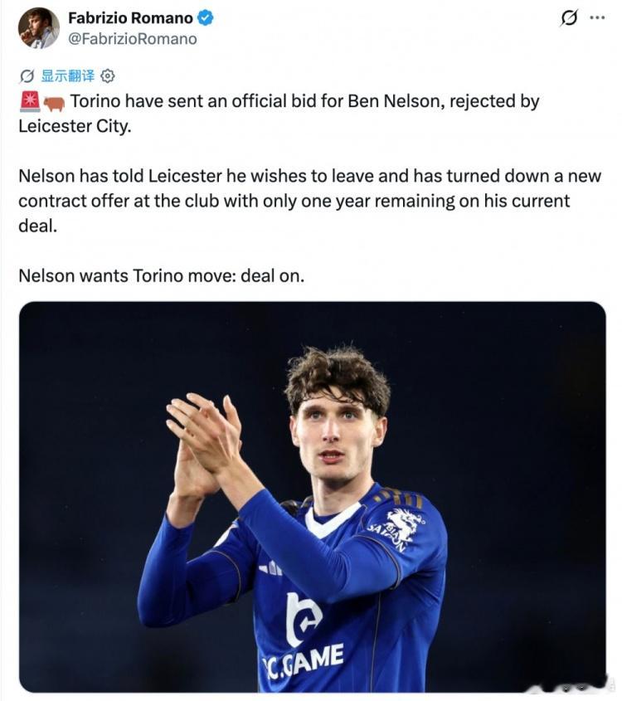Viewport: 622px width, 701px height.
Task: Open translation settings gear icon
Action: pos(107,76)
